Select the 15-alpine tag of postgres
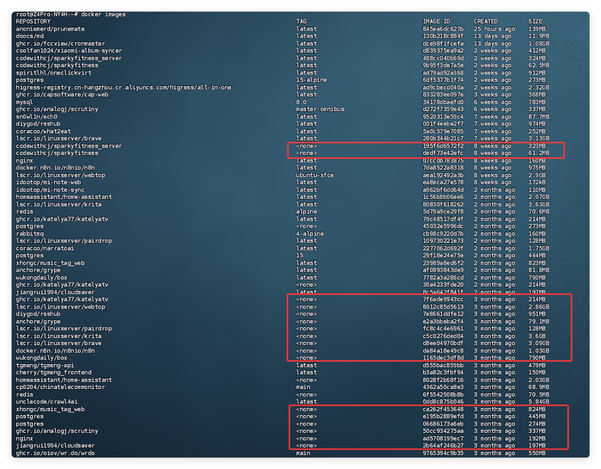Viewport: 601px width, 469px height. [311, 80]
